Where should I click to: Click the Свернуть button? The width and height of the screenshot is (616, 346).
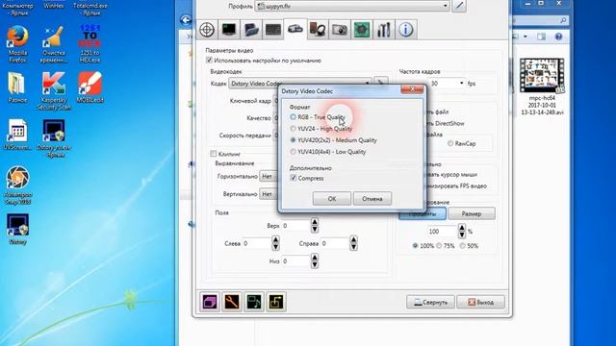point(430,302)
